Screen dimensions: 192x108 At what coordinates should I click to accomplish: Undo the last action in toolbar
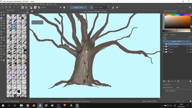pos(14,7)
